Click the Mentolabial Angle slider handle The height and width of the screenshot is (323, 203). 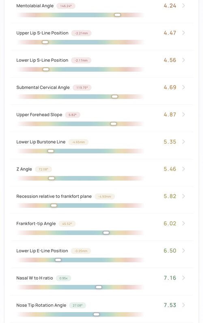(x=117, y=15)
